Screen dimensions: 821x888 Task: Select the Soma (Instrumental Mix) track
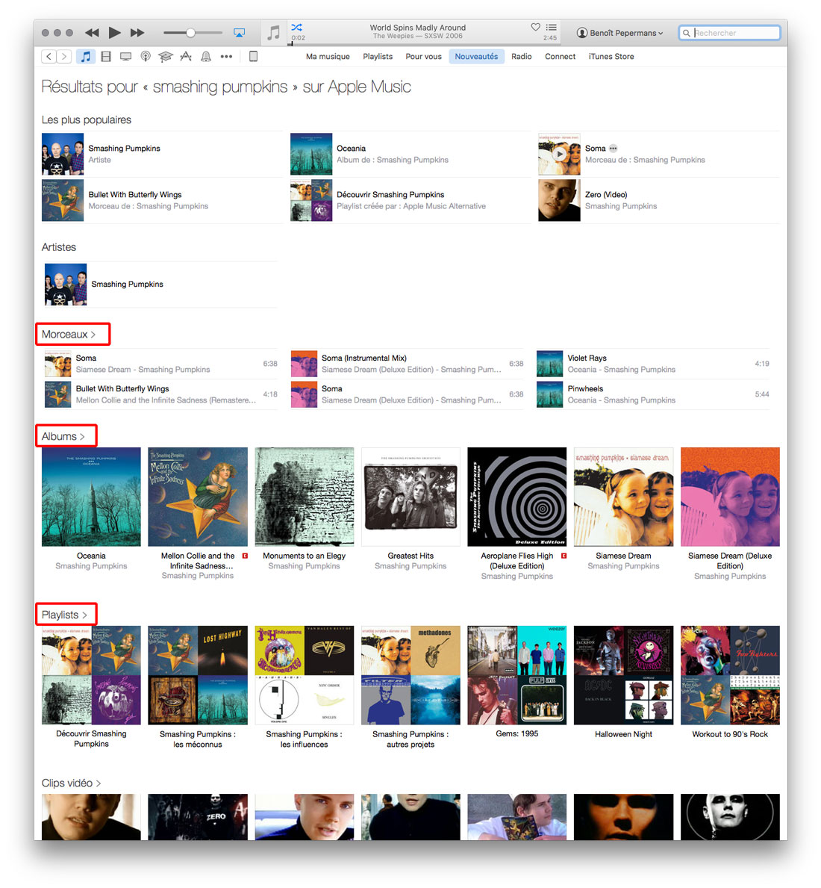407,364
